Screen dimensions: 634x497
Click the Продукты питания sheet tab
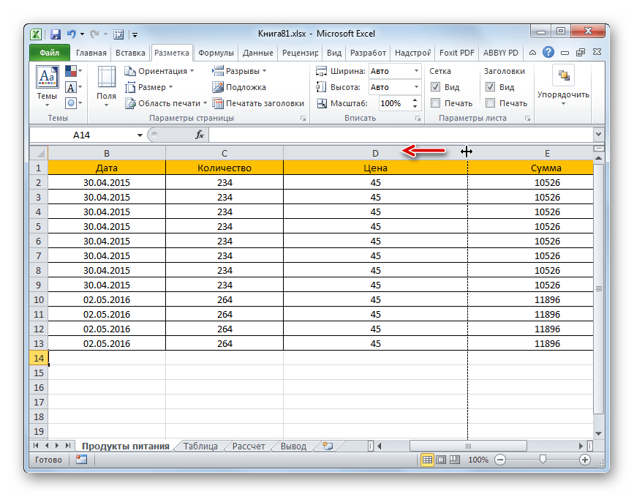point(126,445)
